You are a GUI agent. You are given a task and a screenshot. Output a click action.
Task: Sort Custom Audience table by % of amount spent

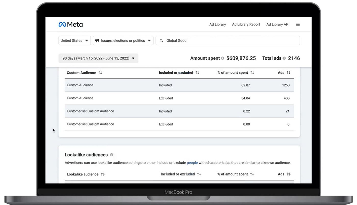coord(252,73)
